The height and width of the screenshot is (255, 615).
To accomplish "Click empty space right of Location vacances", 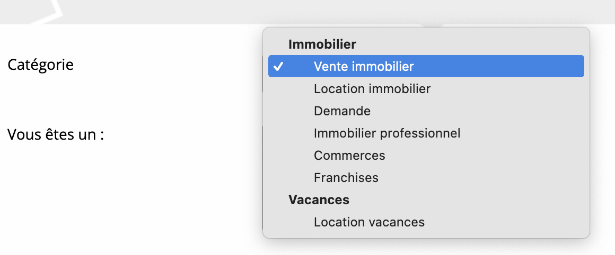I will click(x=504, y=222).
